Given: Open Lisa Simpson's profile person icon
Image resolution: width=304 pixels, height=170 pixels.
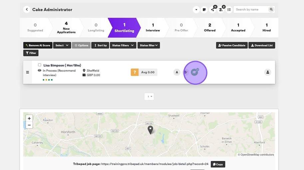Looking at the screenshot, I should click(268, 72).
